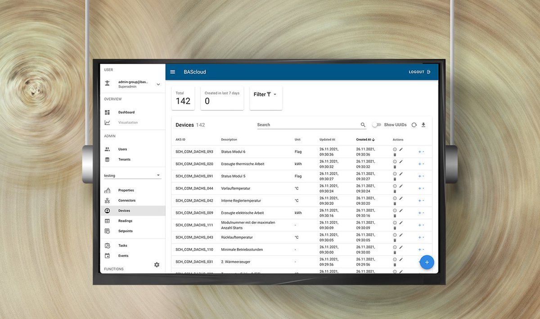Delete device SCH_COM_DACHS_020
The image size is (540, 319).
pyautogui.click(x=395, y=167)
